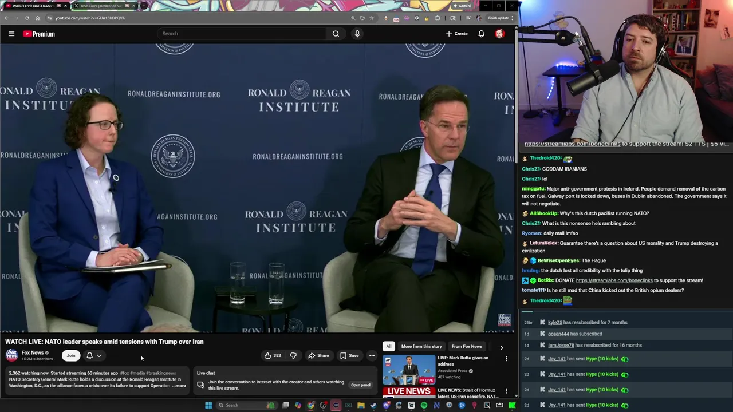733x412 pixels.
Task: Click Windows taskbar search box
Action: (246, 405)
